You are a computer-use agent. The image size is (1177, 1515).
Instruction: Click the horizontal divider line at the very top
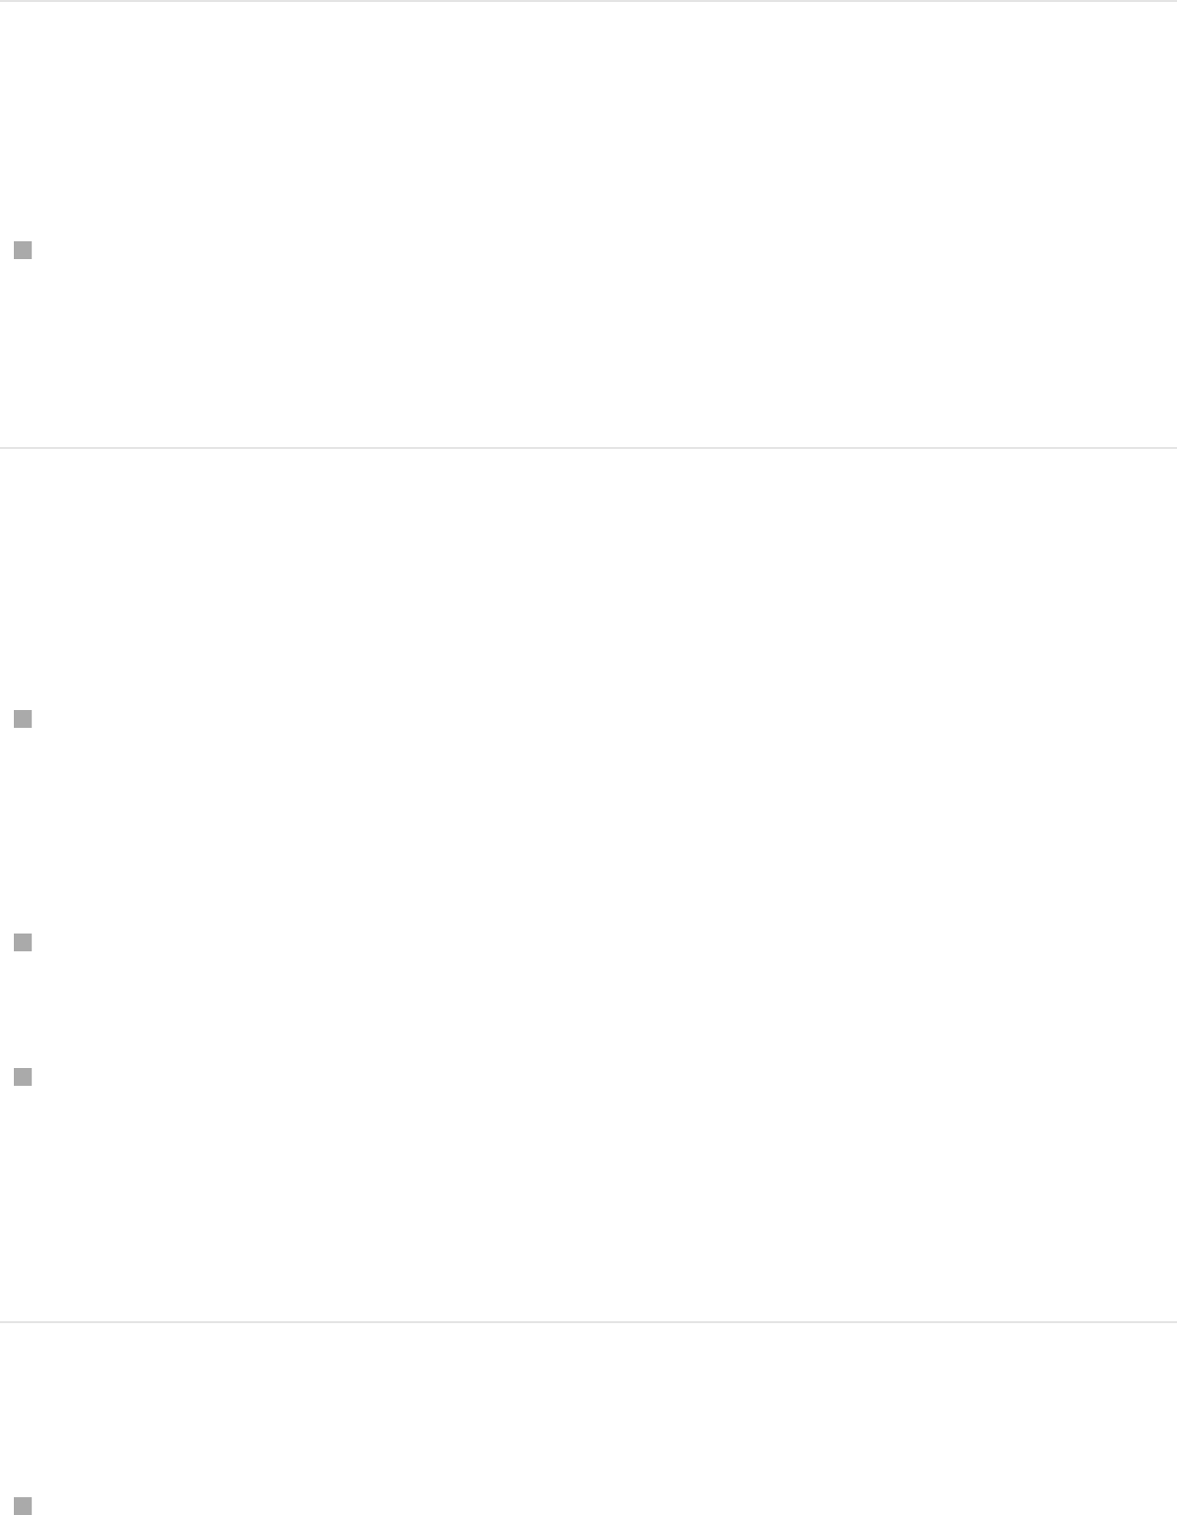coord(588,1)
